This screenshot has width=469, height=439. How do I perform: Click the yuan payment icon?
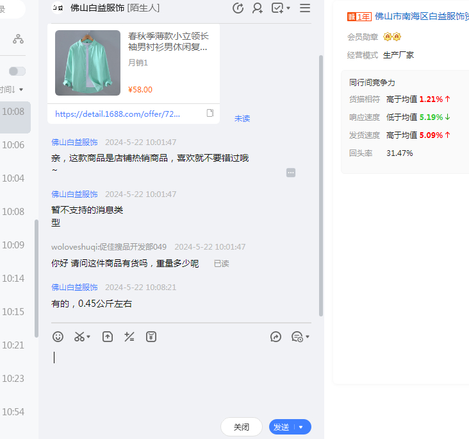[151, 336]
